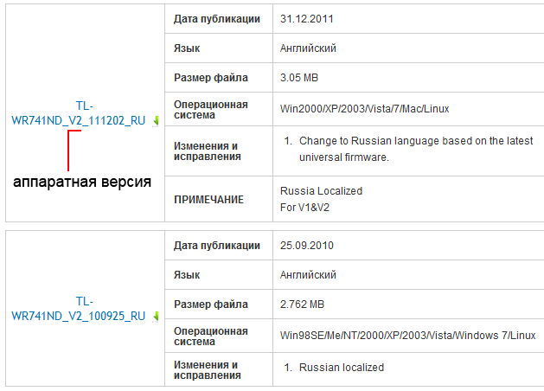The image size is (544, 391).
Task: Click the 3.05 MB file size value
Action: click(x=299, y=77)
